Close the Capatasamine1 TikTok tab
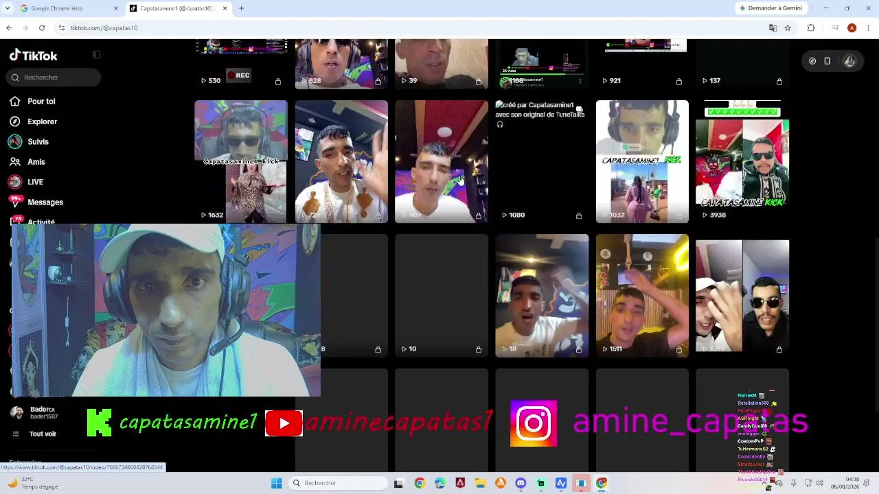Screen dimensions: 879x494 click(225, 8)
